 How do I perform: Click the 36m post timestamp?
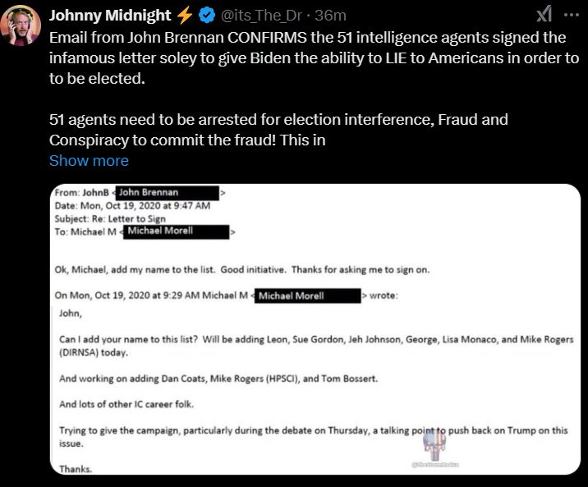pos(330,16)
